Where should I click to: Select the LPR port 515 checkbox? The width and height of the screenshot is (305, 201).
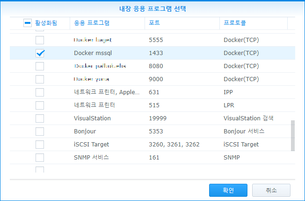40,105
